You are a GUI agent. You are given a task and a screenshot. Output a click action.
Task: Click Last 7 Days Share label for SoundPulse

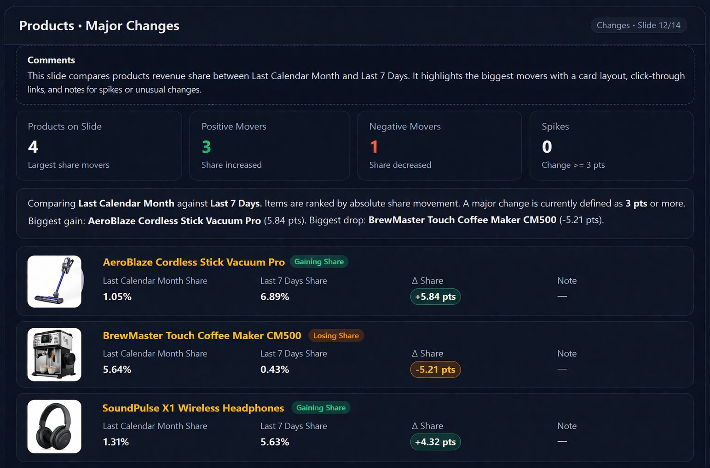point(294,426)
